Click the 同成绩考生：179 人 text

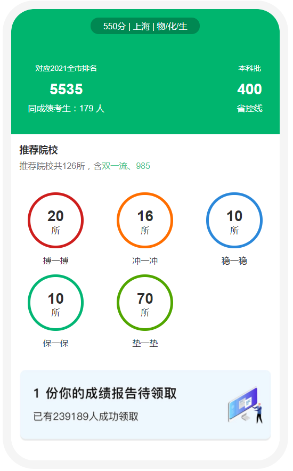tap(67, 109)
